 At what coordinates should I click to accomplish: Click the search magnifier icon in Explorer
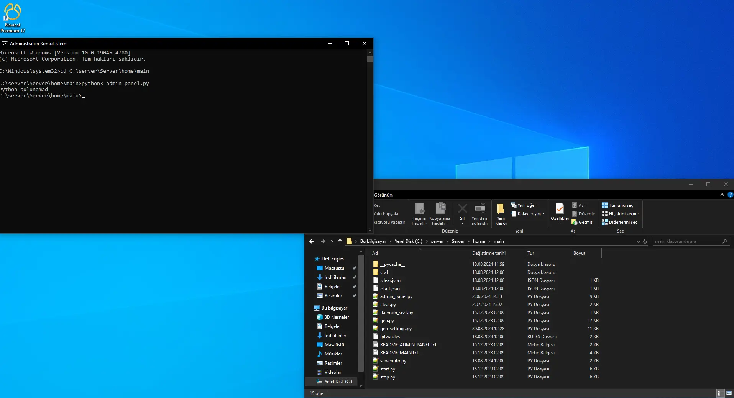[724, 241]
